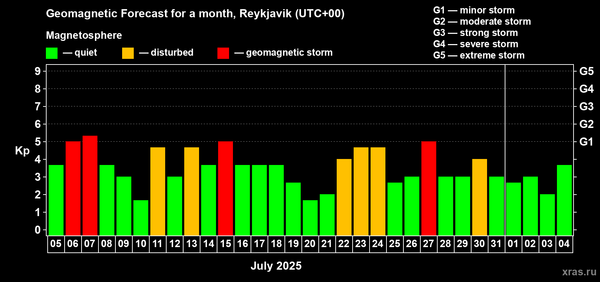This screenshot has height=282, width=600.
Task: Select the red bar for date 27
Action: pos(429,188)
